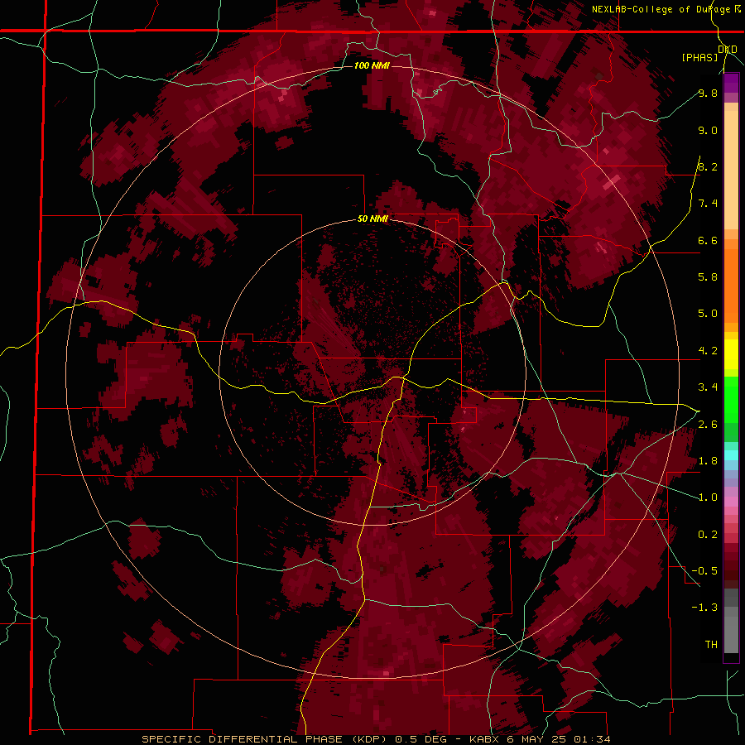Viewport: 745px width, 745px height.
Task: Pick the pink color bar segment
Action: [x=731, y=502]
